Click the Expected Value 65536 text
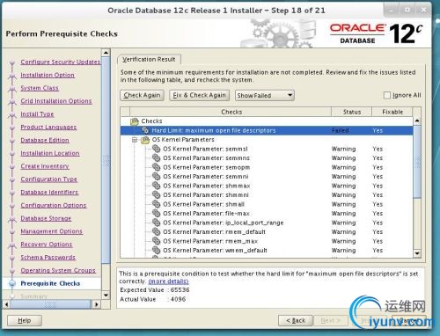This screenshot has height=336, width=440. click(155, 290)
